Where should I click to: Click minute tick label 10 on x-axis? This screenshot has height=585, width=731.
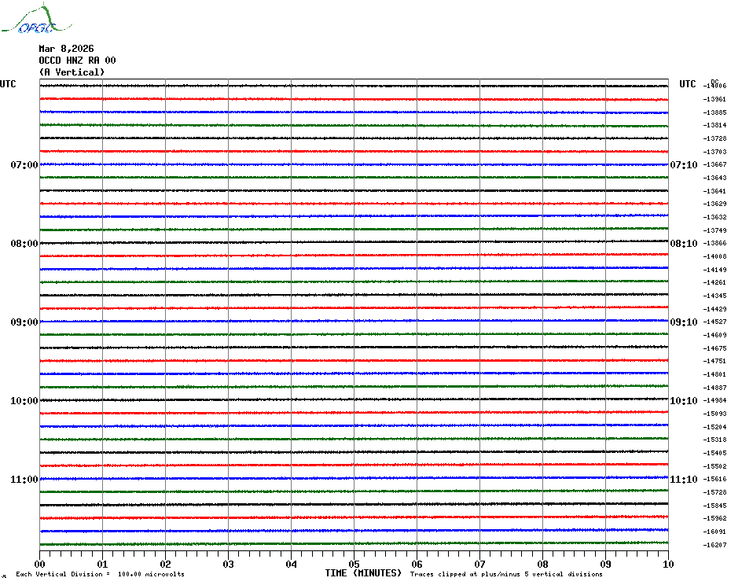pyautogui.click(x=667, y=564)
